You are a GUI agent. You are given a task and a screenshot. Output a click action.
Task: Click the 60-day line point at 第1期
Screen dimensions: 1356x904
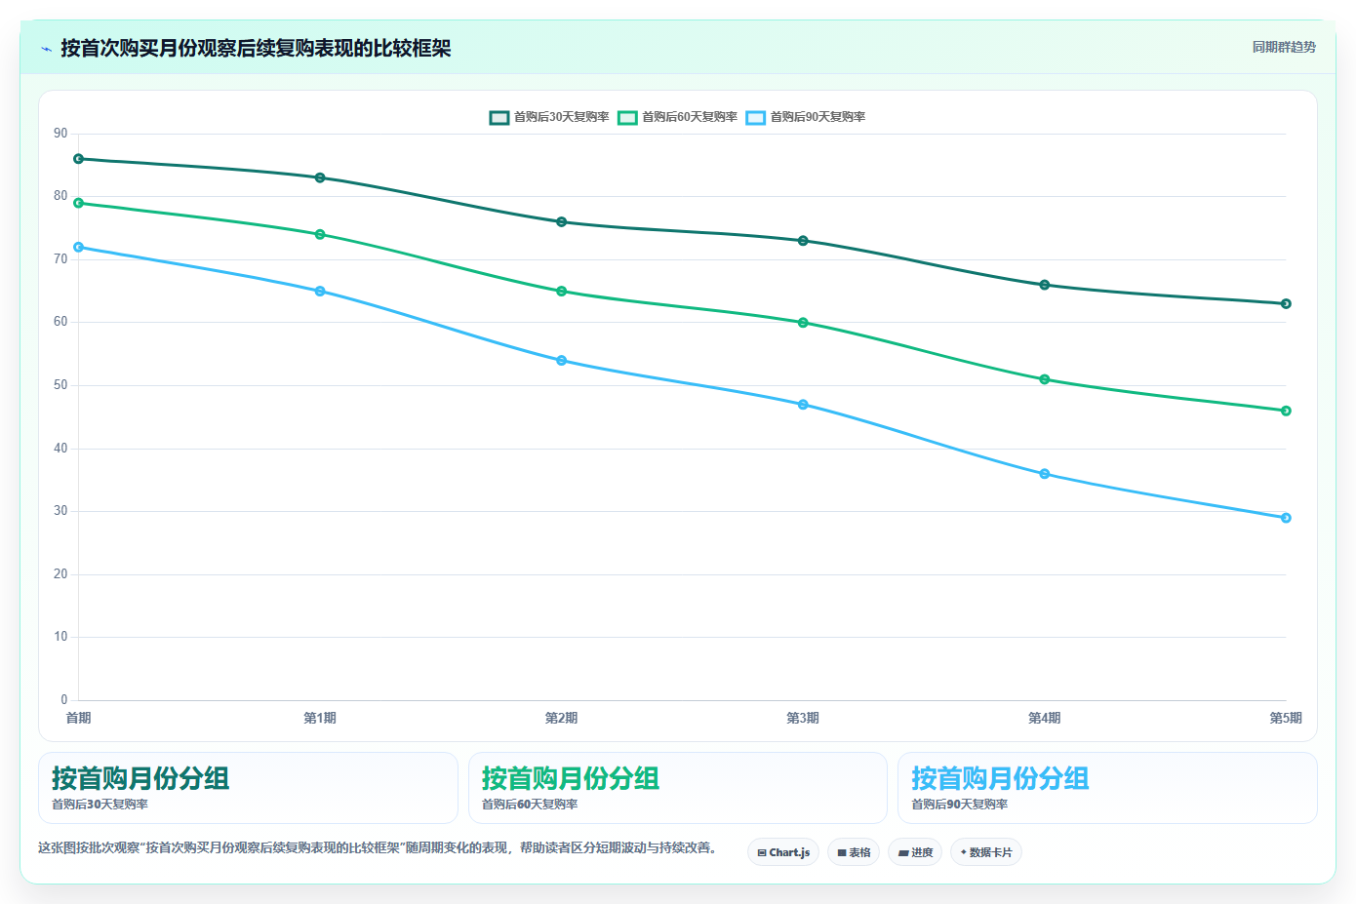click(320, 234)
